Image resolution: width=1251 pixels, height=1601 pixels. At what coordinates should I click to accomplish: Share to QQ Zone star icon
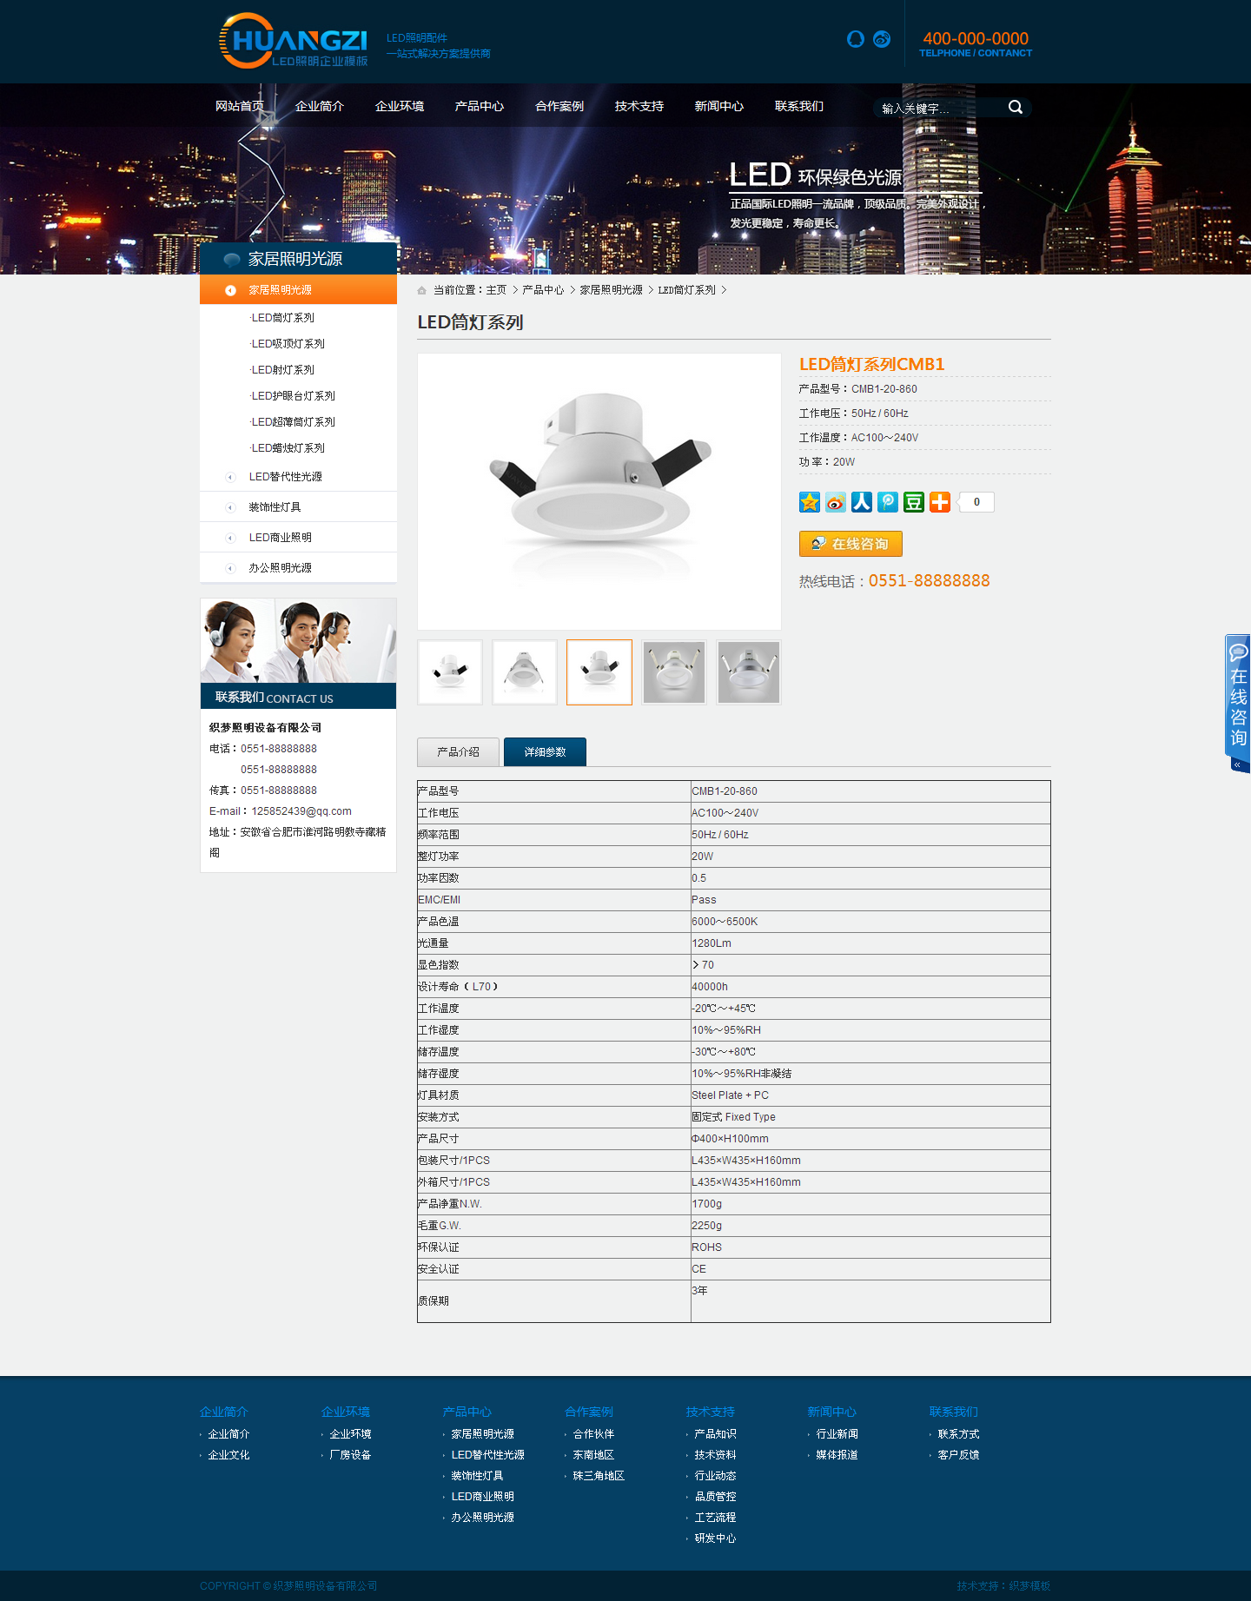point(810,502)
